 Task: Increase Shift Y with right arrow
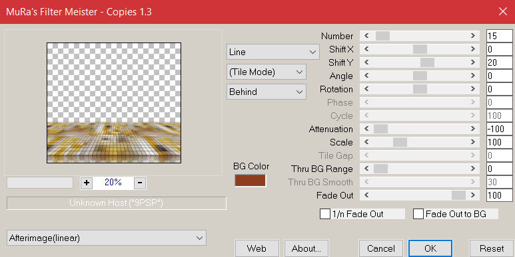point(473,62)
